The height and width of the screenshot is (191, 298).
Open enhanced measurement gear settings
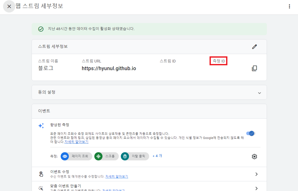coord(254,157)
